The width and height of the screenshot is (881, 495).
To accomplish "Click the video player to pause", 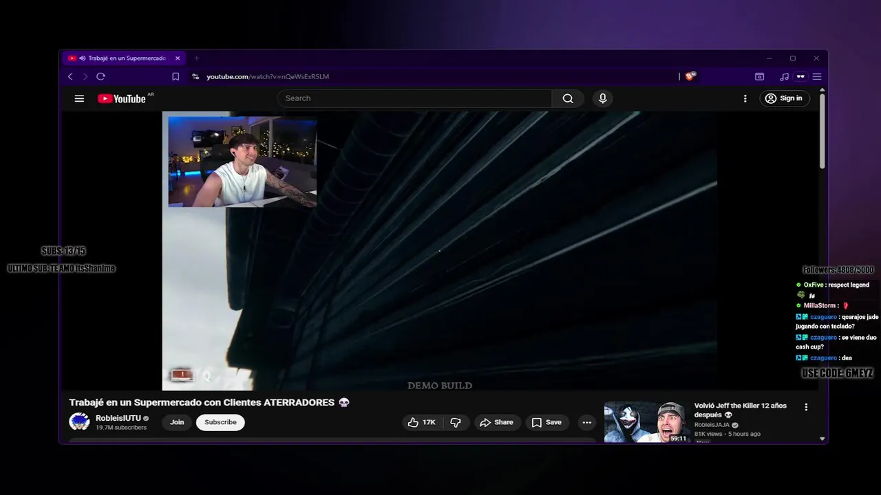I will coord(439,251).
